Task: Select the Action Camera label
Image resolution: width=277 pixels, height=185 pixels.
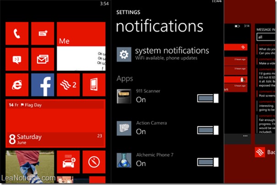Action: [x=151, y=123]
